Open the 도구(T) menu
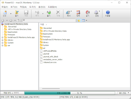The image size is (131, 99). click(x=32, y=7)
